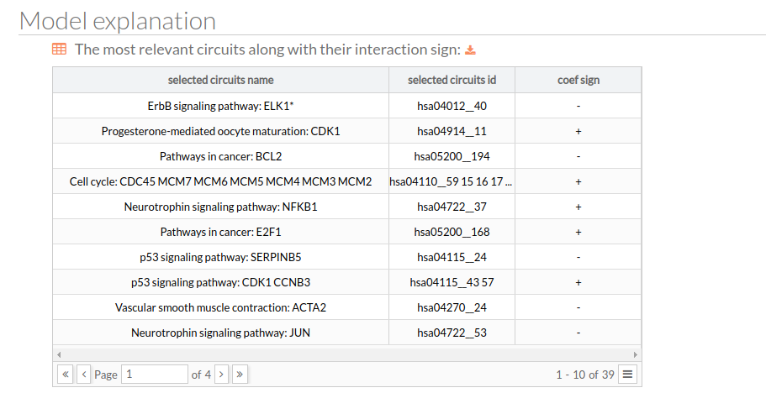Image resolution: width=766 pixels, height=414 pixels.
Task: Select Neurotrophin signaling pathway: NFKB1 row
Action: (x=347, y=207)
